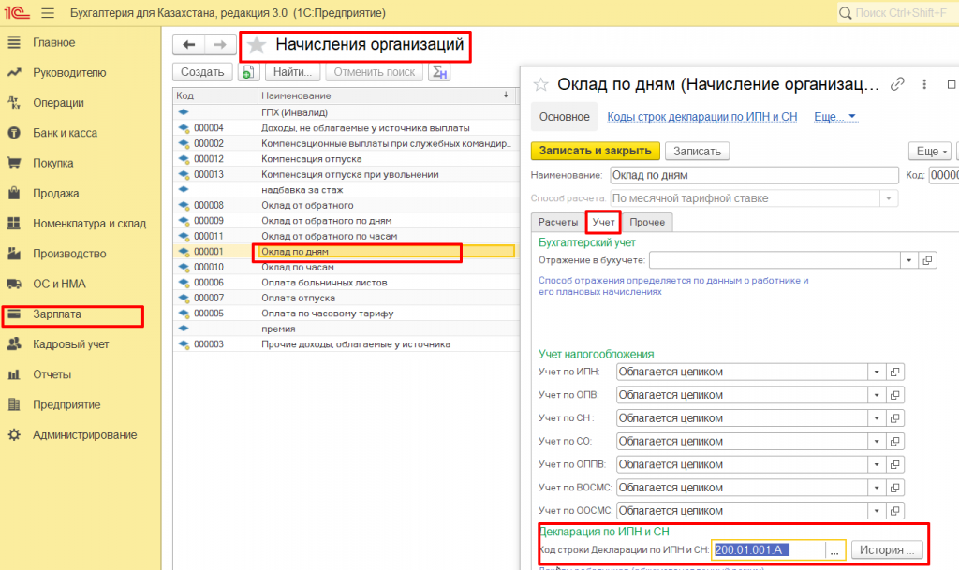Go to Номенклатура и склад section
Screen dimensions: 959x570
pos(89,224)
